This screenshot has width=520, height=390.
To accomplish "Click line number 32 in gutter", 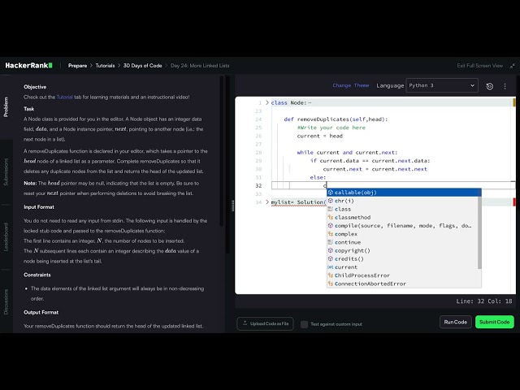I will coord(258,186).
